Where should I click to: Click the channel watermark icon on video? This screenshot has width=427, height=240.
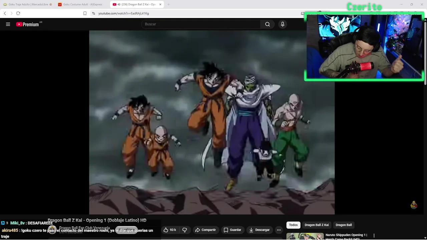pyautogui.click(x=414, y=205)
